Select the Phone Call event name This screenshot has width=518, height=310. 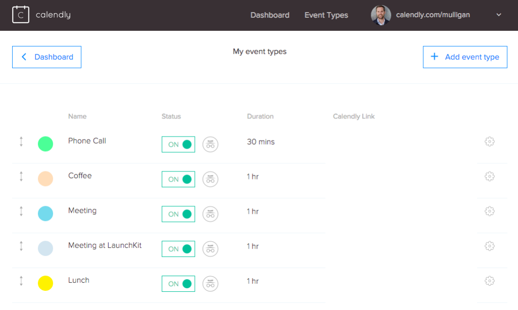87,141
